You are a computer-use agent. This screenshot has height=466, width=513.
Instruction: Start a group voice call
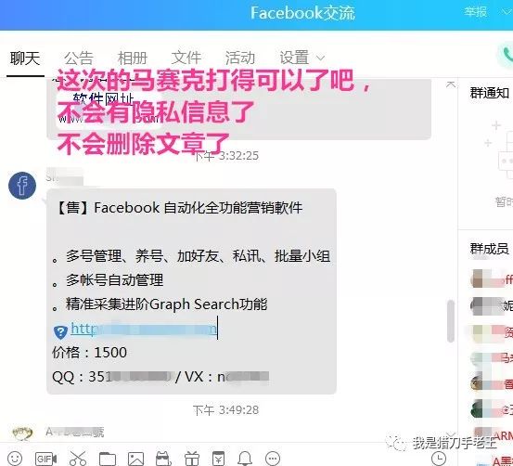click(507, 55)
